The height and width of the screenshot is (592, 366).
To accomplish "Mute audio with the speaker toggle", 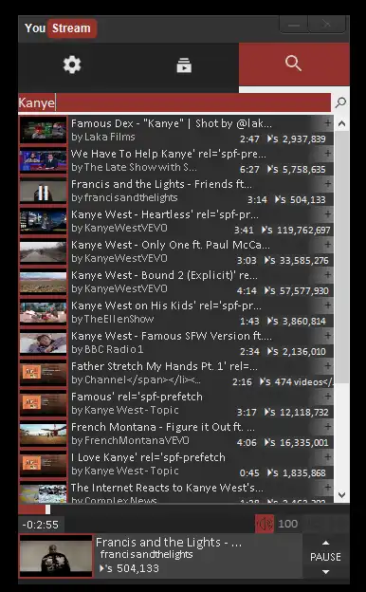I will [265, 524].
